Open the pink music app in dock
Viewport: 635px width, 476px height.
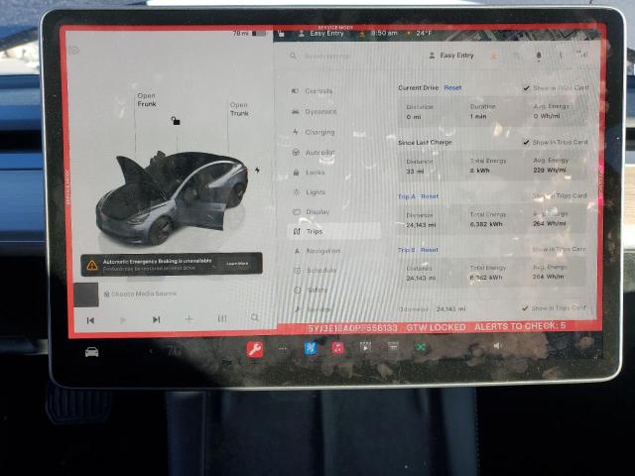pos(338,347)
